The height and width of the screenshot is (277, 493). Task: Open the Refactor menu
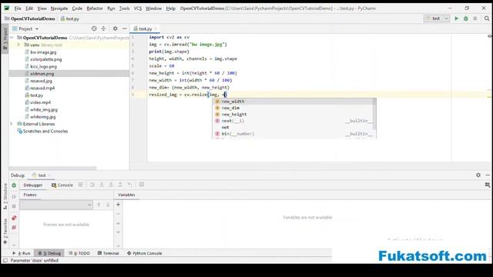[x=95, y=8]
